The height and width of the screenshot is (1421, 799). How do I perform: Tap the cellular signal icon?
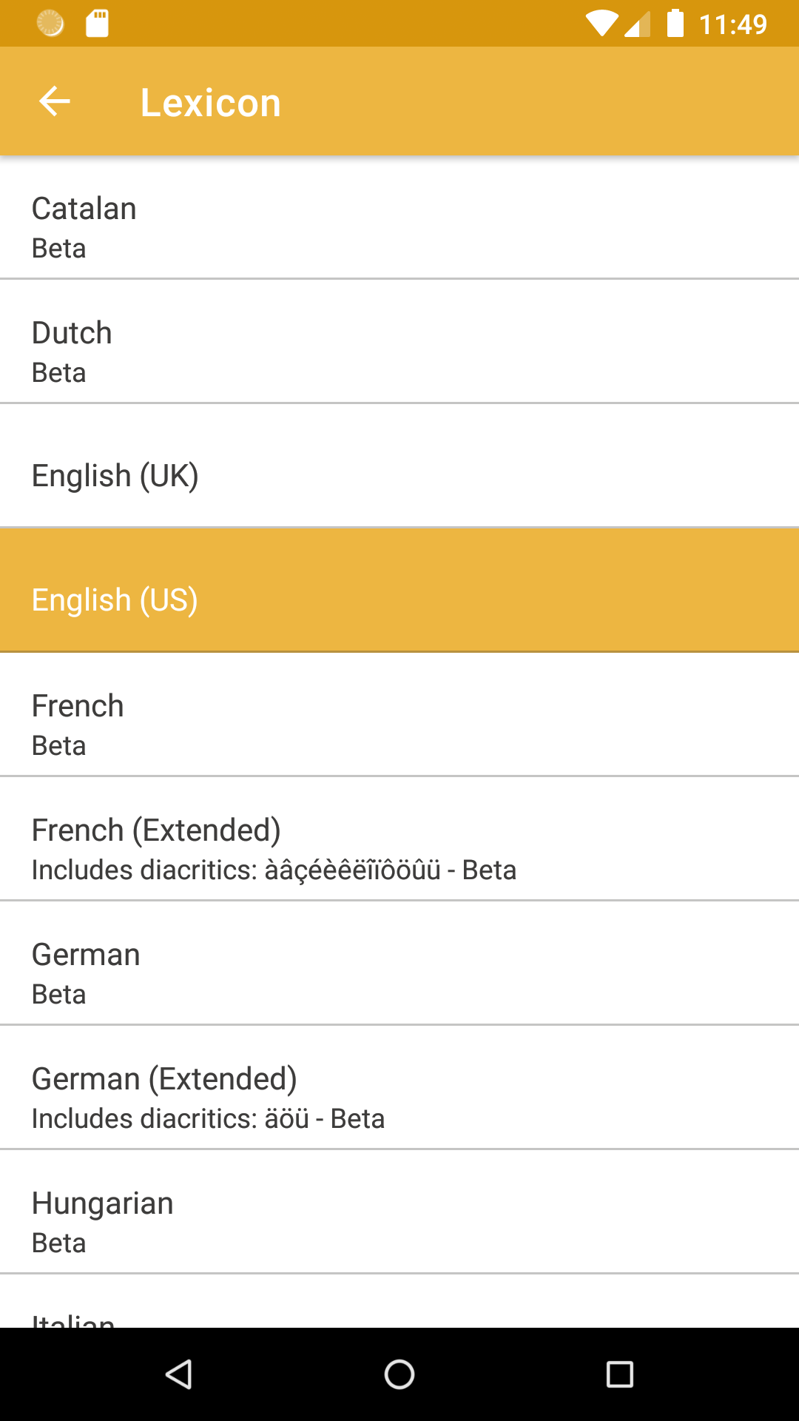637,24
